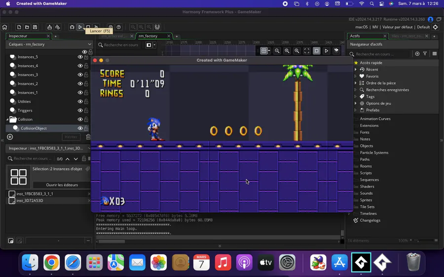Open a project using the folder icon

(27, 27)
